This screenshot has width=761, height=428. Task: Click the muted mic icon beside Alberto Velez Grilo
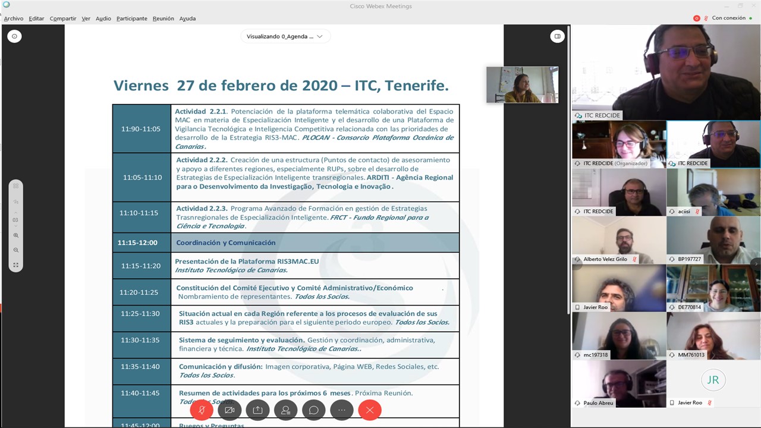[x=634, y=259]
